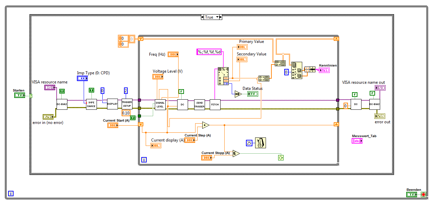Open the case selector True dropdown
The image size is (433, 205).
click(x=211, y=17)
